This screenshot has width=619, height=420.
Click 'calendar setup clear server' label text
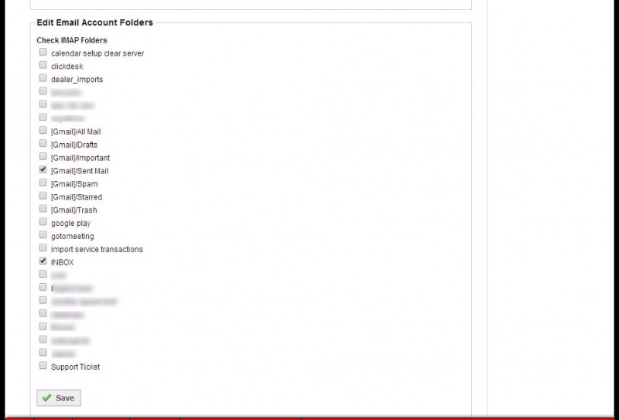click(97, 53)
